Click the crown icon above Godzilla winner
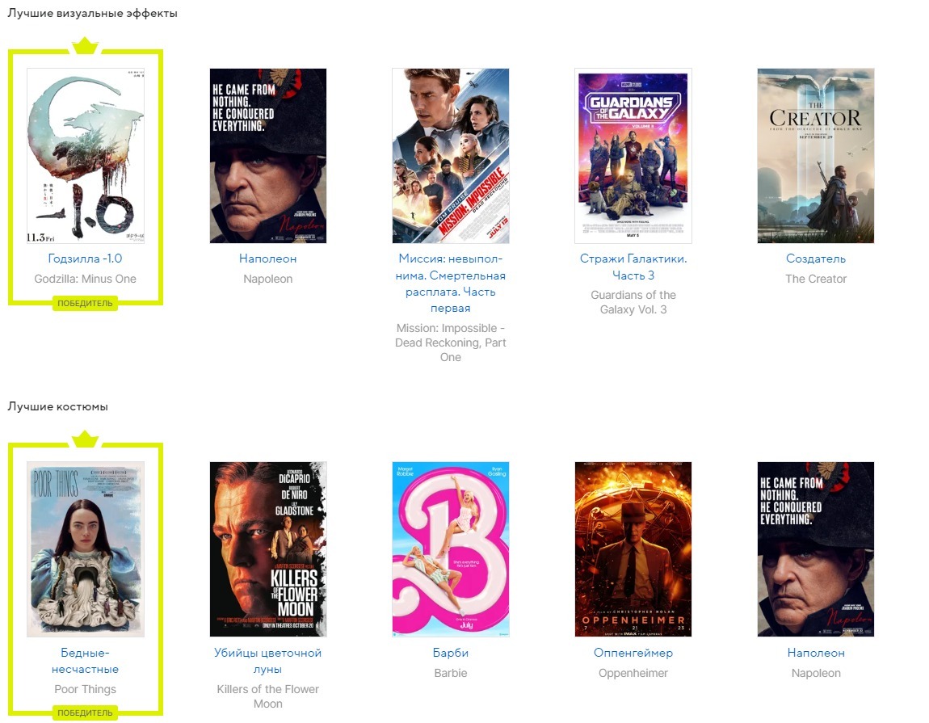929x723 pixels. coord(85,45)
